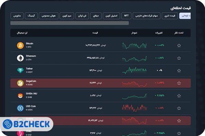Switch to the هوش مصنوعی tab
205x136 pixels.
[x=49, y=16]
